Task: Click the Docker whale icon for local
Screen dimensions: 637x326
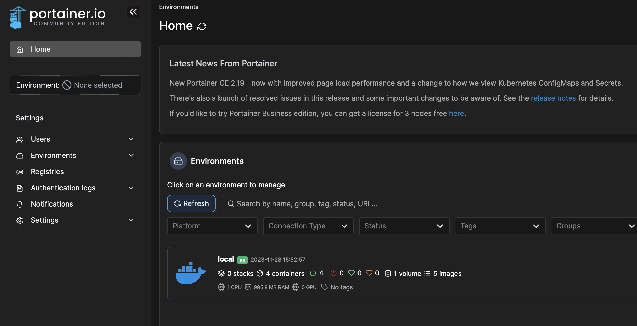Action: (x=190, y=273)
